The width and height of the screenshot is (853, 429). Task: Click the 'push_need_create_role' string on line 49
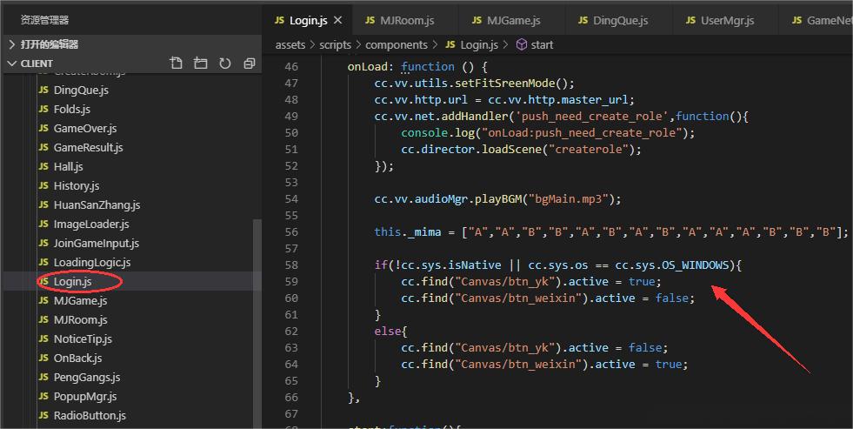592,116
